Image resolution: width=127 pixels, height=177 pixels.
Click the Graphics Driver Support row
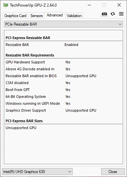point(63,110)
